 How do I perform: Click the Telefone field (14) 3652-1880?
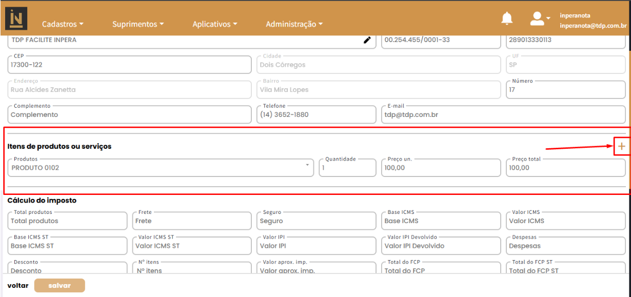click(x=316, y=115)
